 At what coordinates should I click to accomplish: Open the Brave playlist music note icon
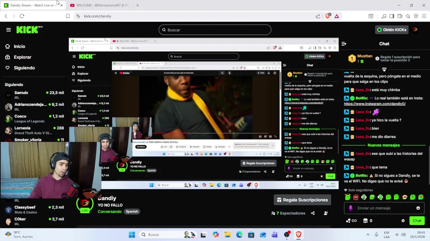click(384, 16)
